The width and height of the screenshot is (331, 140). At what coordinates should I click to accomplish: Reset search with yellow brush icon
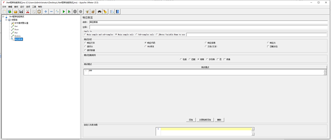(105, 12)
